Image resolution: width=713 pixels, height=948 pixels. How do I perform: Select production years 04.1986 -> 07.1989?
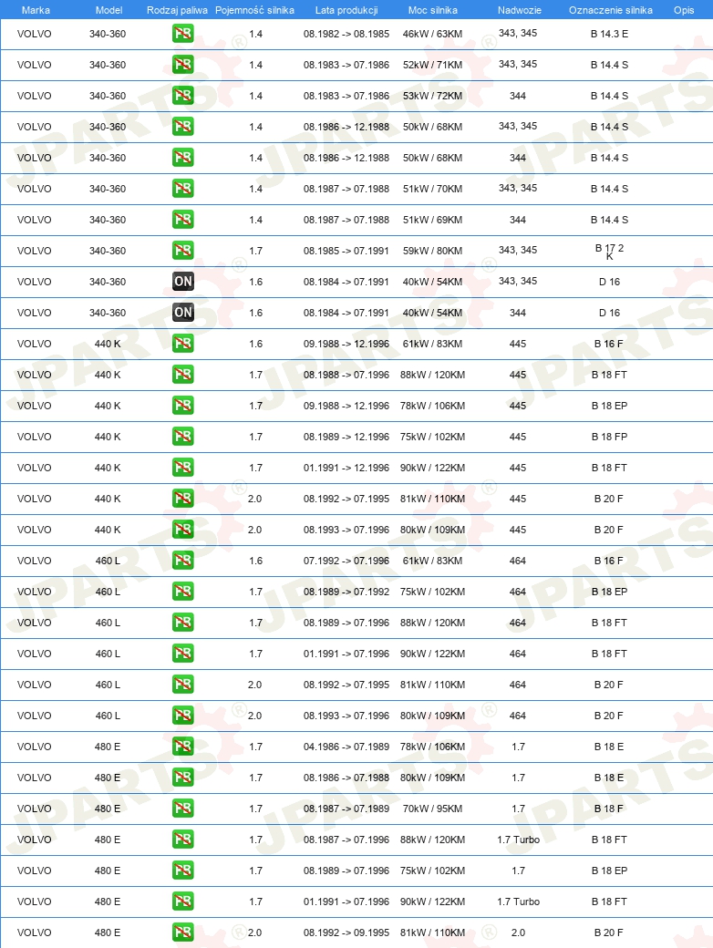[x=346, y=747]
